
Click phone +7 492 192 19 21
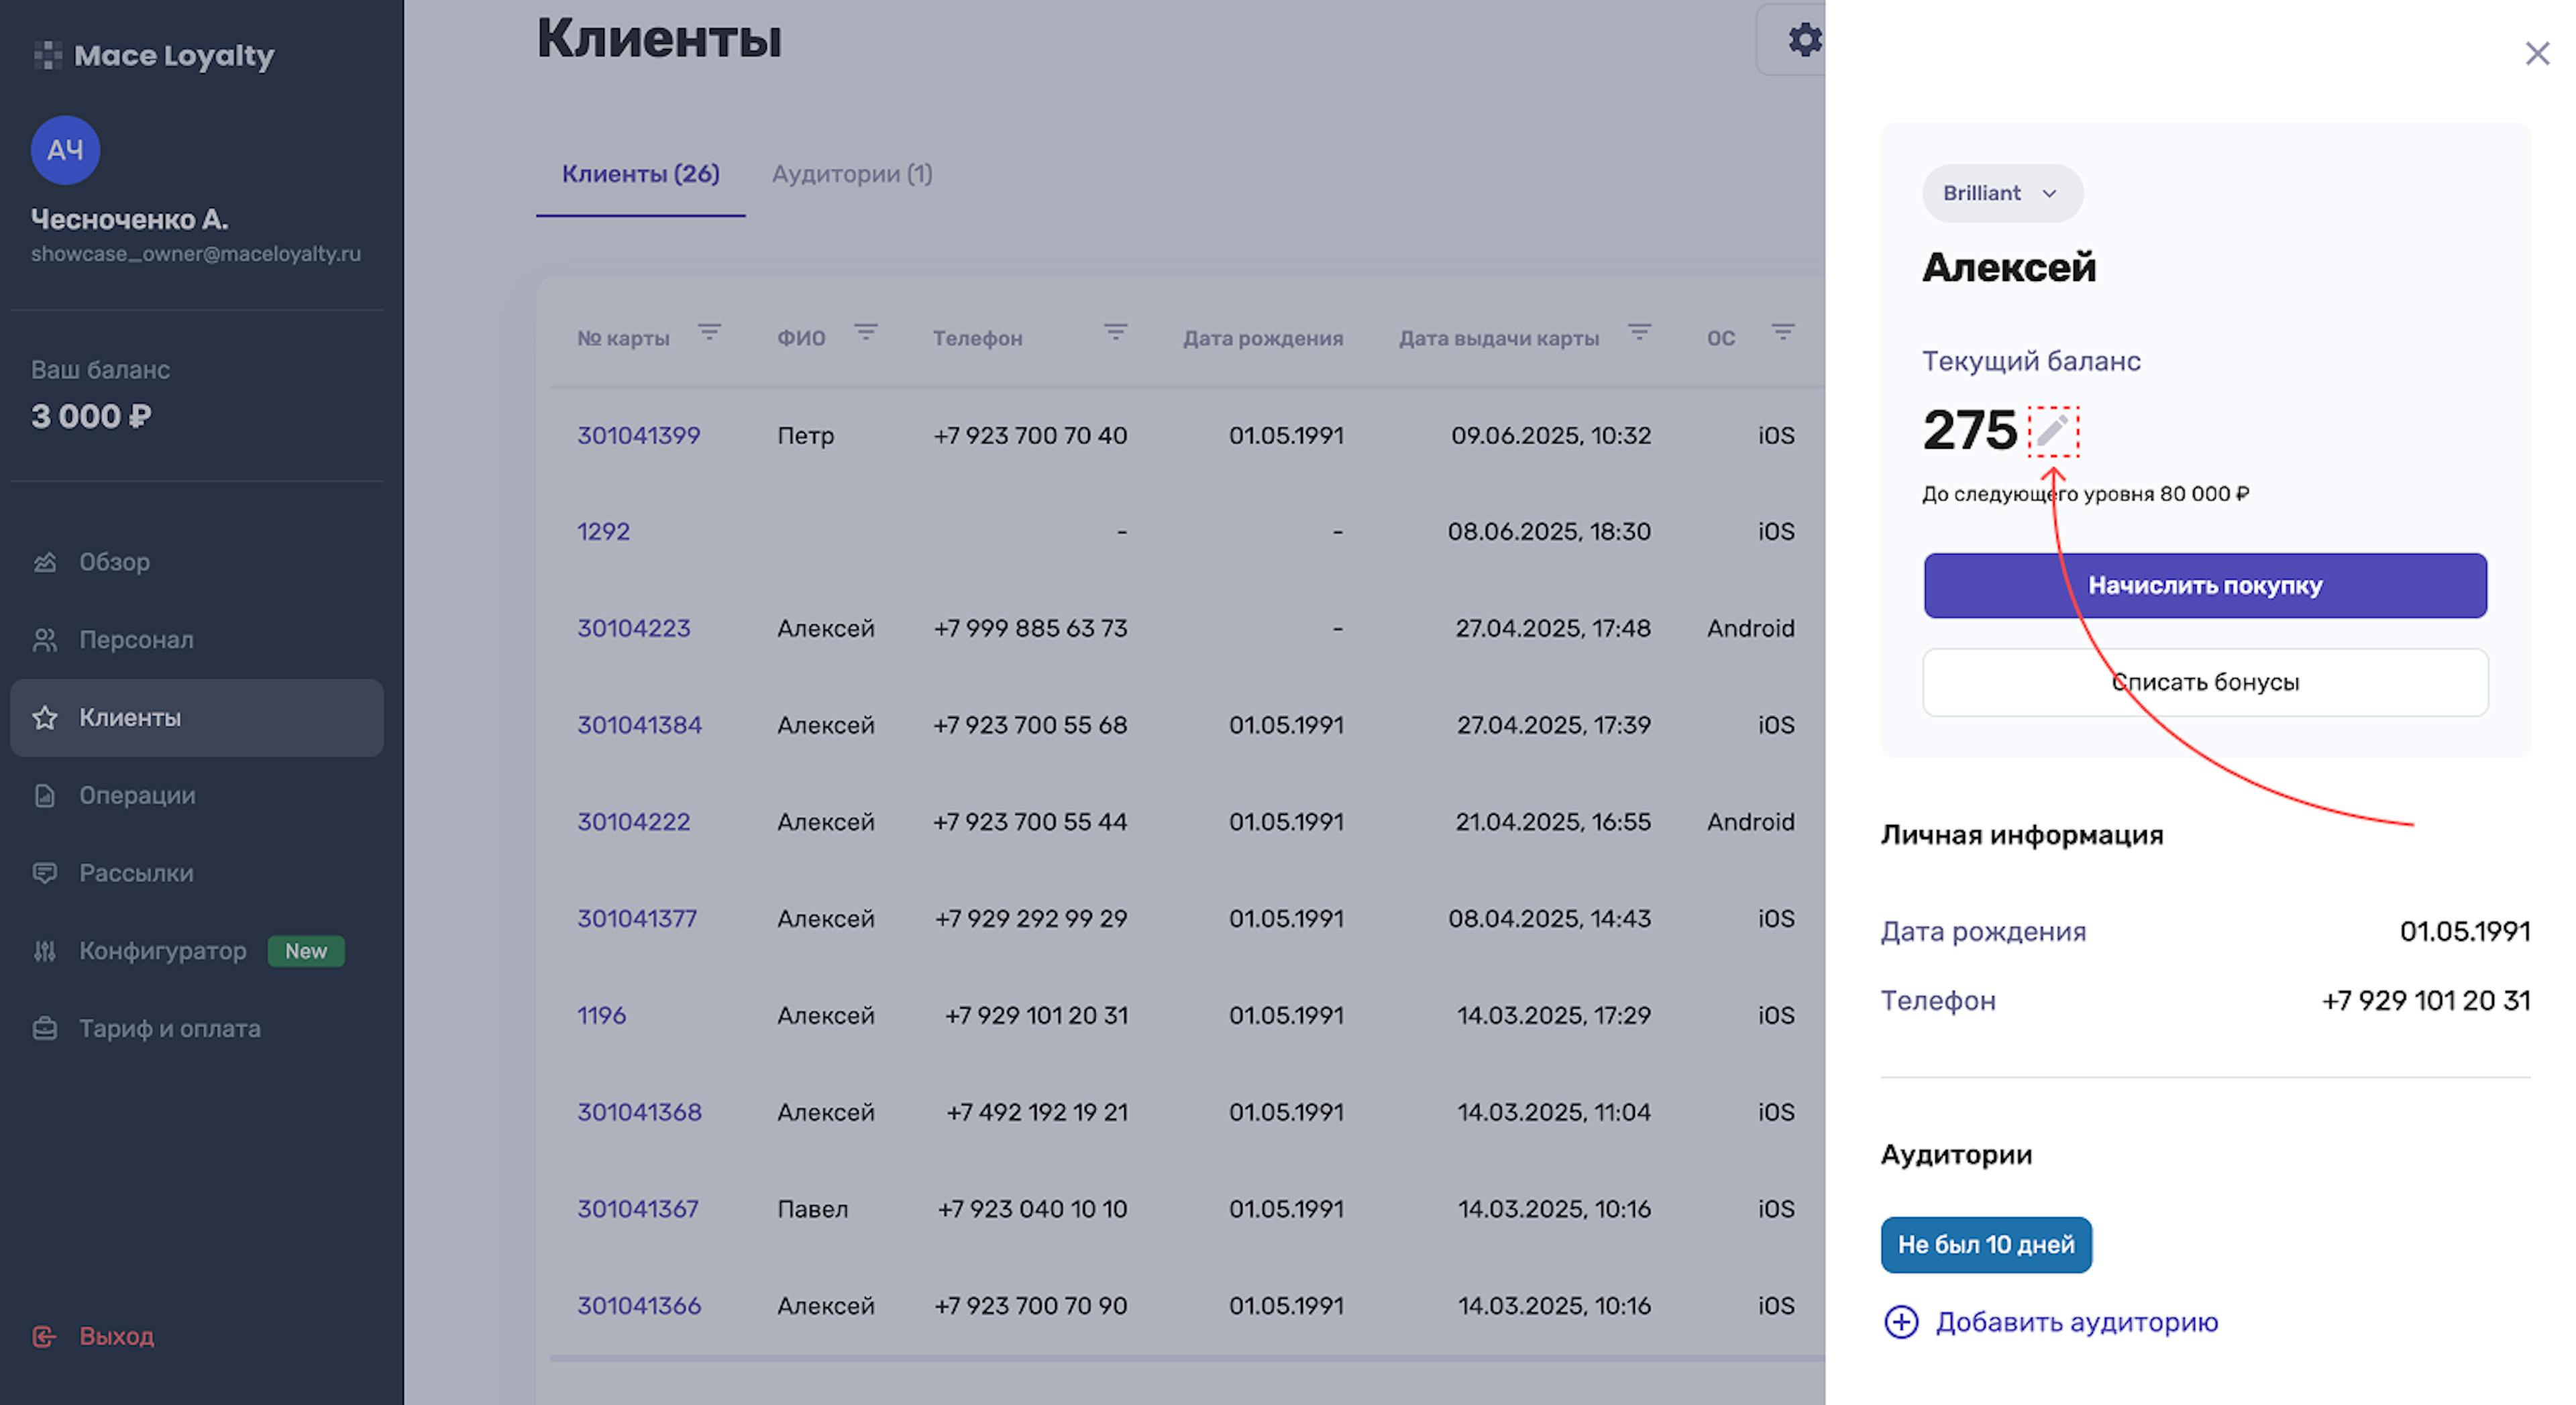[1037, 1113]
